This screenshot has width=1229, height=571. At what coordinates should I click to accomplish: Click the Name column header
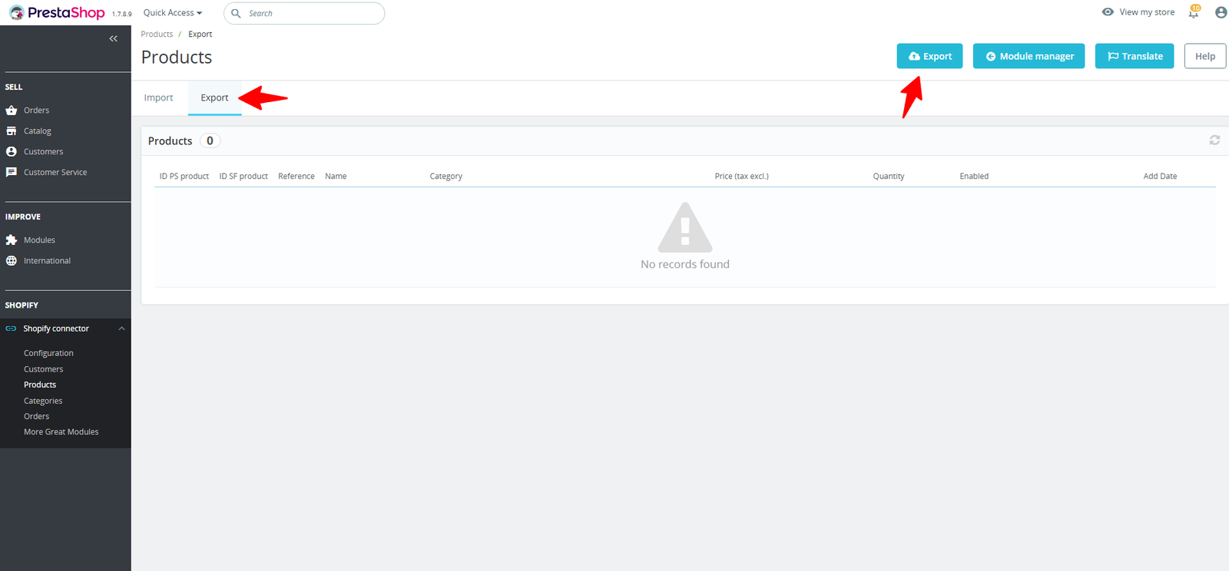pos(336,177)
